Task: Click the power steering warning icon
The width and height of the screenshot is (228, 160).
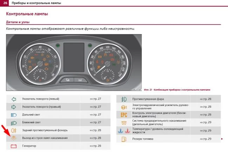Action: click(x=124, y=107)
